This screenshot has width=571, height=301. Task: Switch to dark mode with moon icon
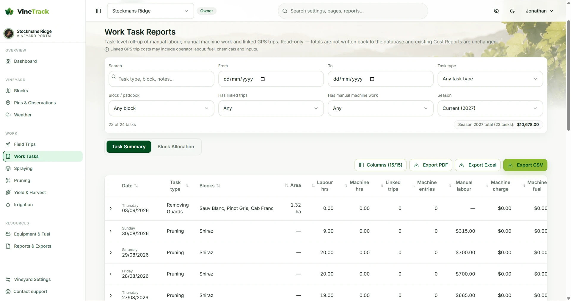[512, 11]
